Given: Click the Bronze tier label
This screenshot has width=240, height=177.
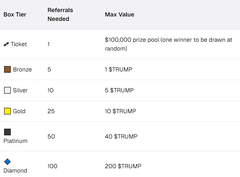Looking at the screenshot, I should 22,69.
